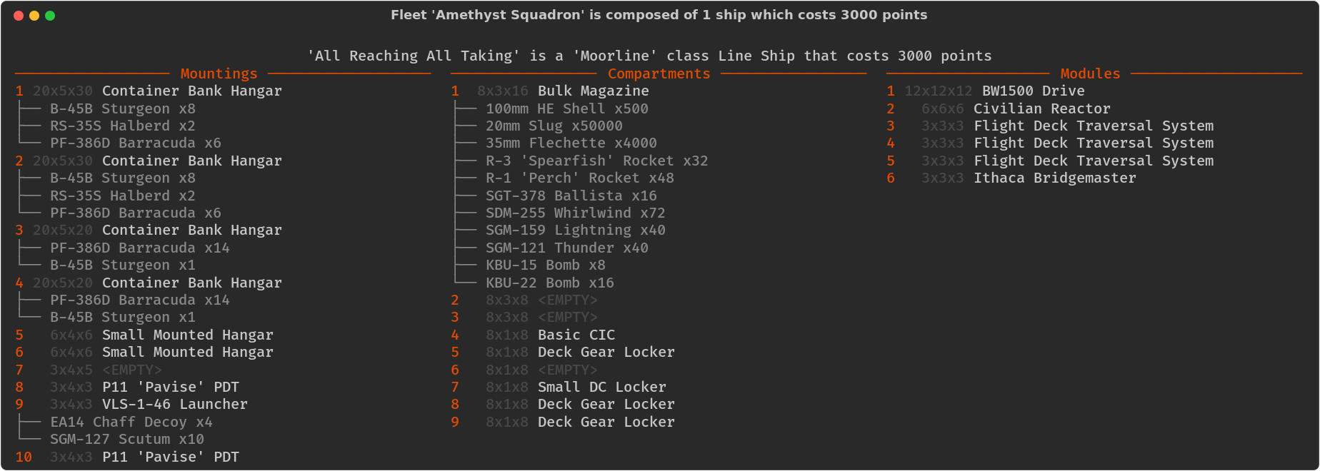Screen dimensions: 1320x471
Task: Select the Modules section header
Action: coord(1090,74)
